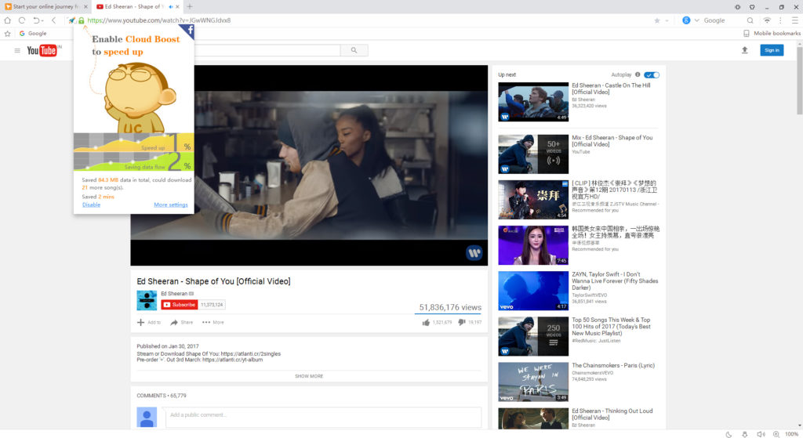Open ZAYN, Taylor Swift I Don't Wanna Live Forever
Viewport: 803px width, 438px height.
tap(615, 281)
